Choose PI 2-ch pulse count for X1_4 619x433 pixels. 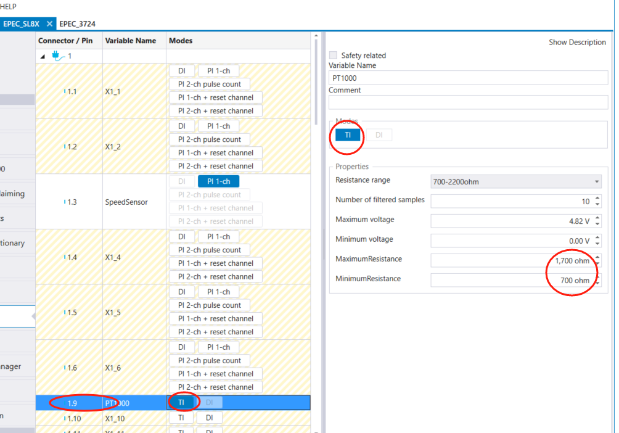click(210, 250)
